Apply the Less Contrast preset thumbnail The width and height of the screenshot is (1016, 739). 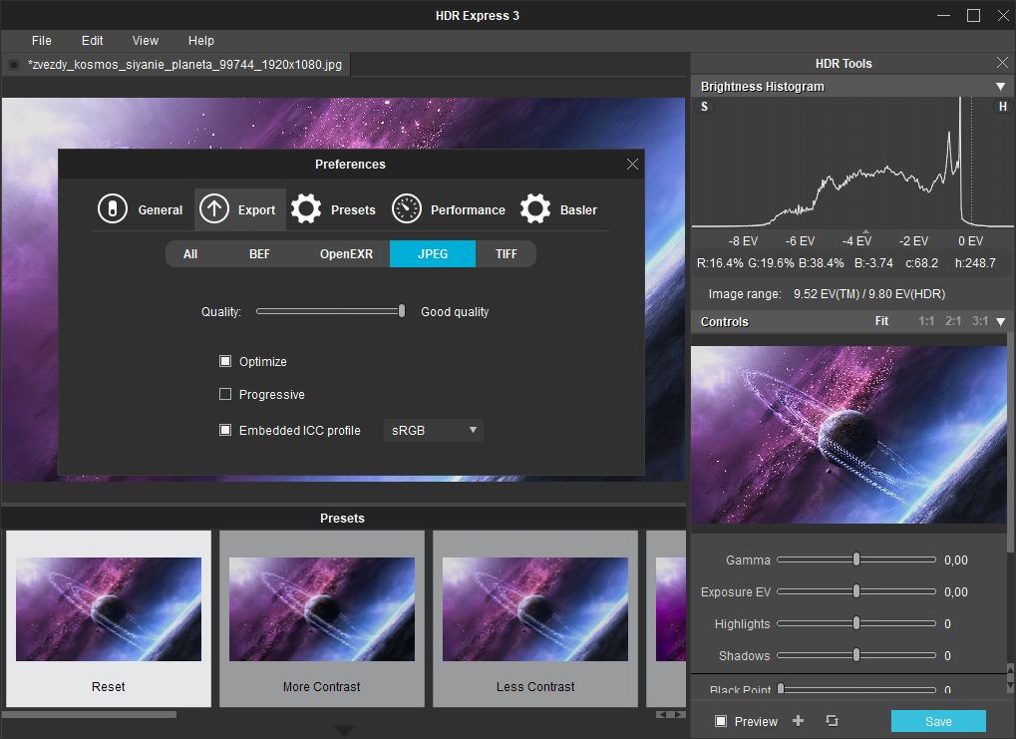point(535,618)
